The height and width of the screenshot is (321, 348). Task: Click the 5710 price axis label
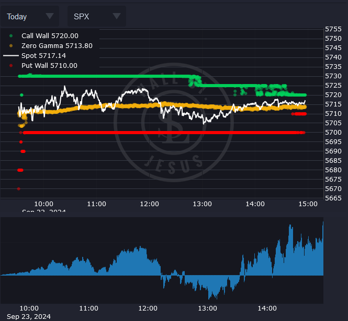coord(333,114)
